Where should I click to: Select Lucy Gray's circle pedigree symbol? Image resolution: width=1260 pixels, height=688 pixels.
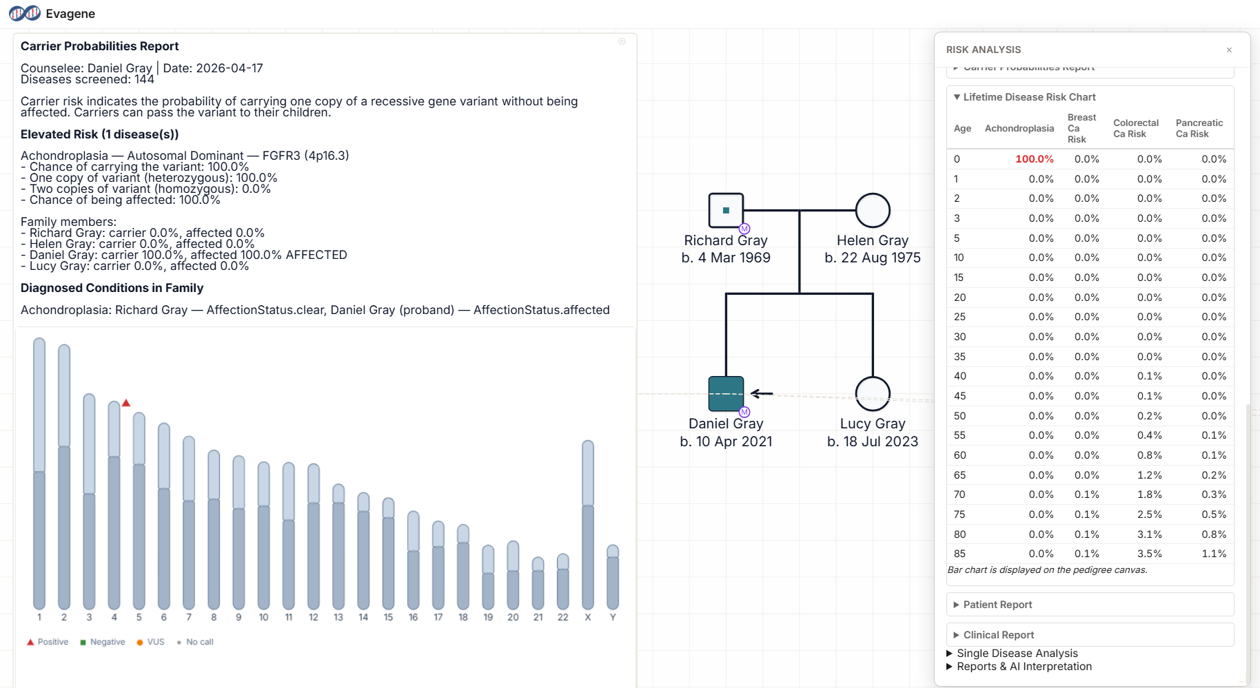873,393
